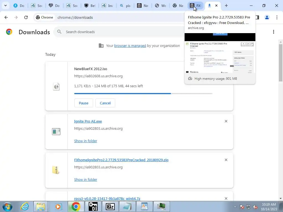Open the tab search dropdown arrow
The height and width of the screenshot is (212, 283).
(6, 6)
